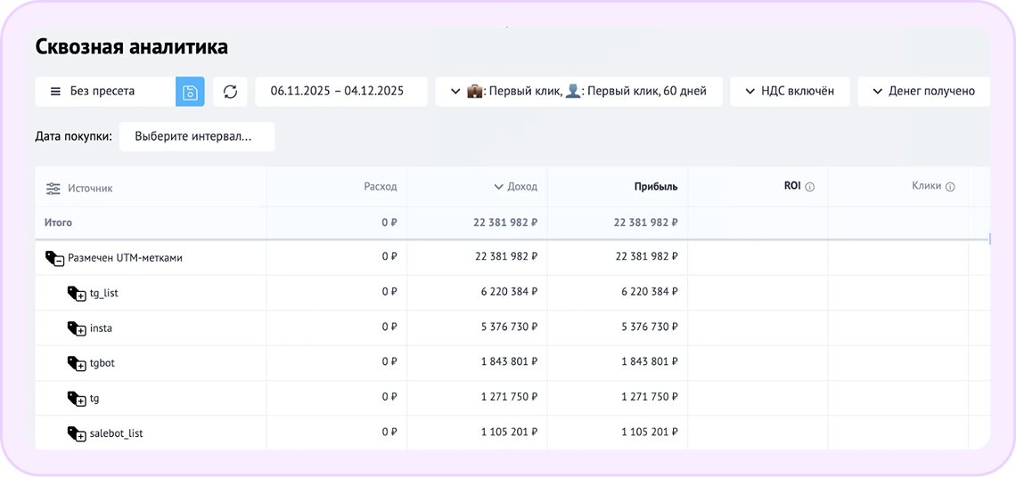Image resolution: width=1016 pixels, height=477 pixels.
Task: Click the Прибыль column header
Action: 655,187
